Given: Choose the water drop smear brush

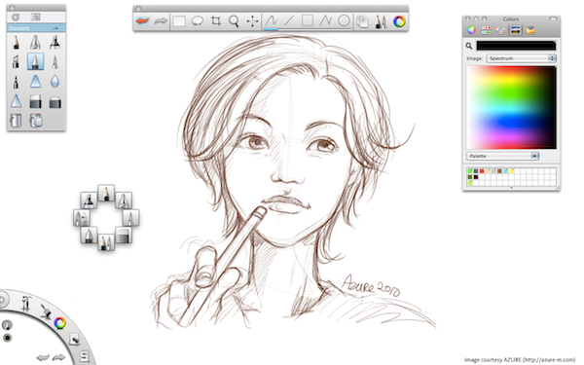Looking at the screenshot, I should [x=55, y=81].
